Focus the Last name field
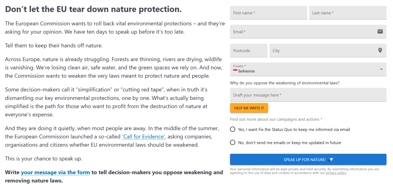393x186 pixels. (x=347, y=13)
